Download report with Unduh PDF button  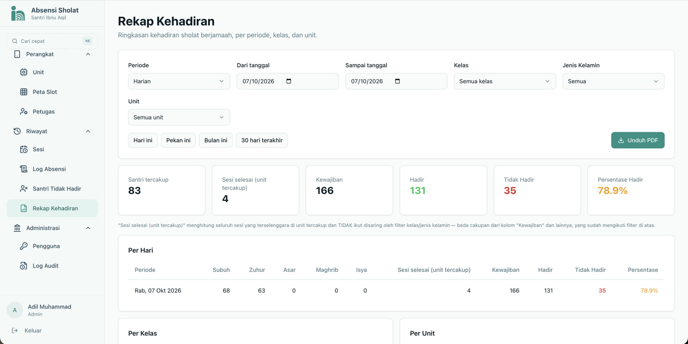pos(638,140)
